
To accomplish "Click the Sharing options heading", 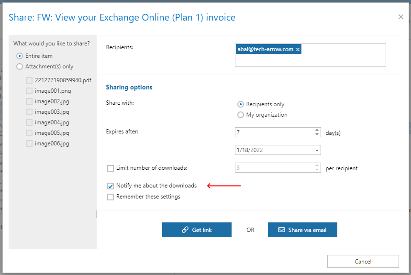I will 129,87.
